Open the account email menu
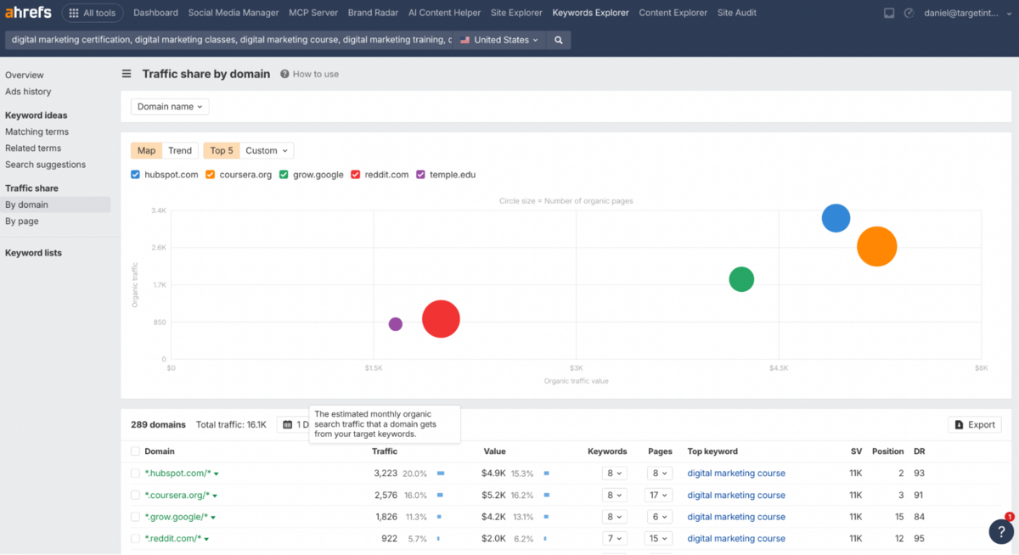 [967, 13]
